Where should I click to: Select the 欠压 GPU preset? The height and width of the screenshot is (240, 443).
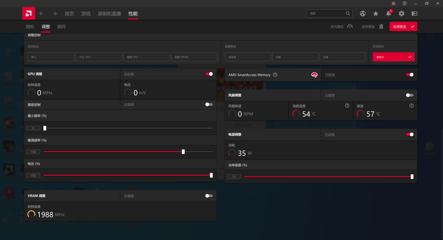coord(99,57)
